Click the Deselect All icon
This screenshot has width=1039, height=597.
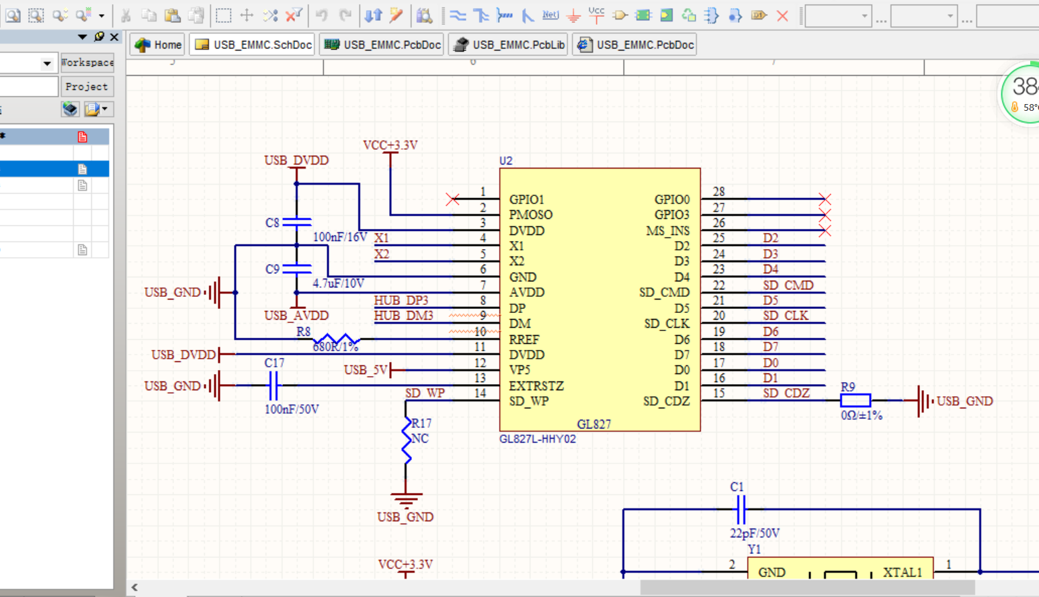270,15
